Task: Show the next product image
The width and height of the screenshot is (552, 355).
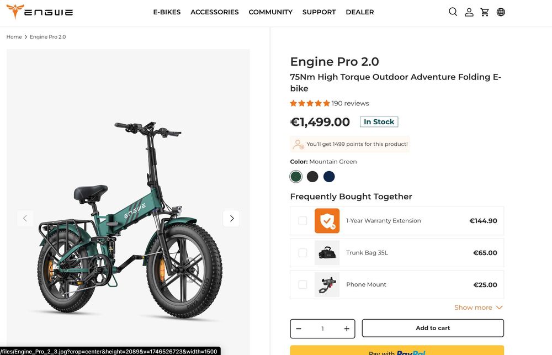Action: pyautogui.click(x=231, y=218)
